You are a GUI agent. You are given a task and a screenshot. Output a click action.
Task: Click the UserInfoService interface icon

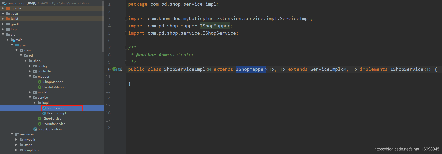coord(40,124)
